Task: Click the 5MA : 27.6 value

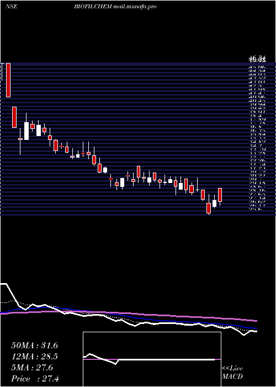Action: (x=32, y=368)
